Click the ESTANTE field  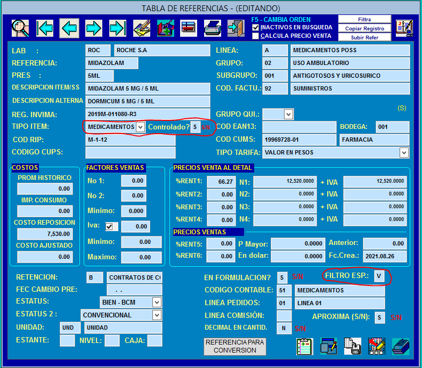pyautogui.click(x=67, y=340)
